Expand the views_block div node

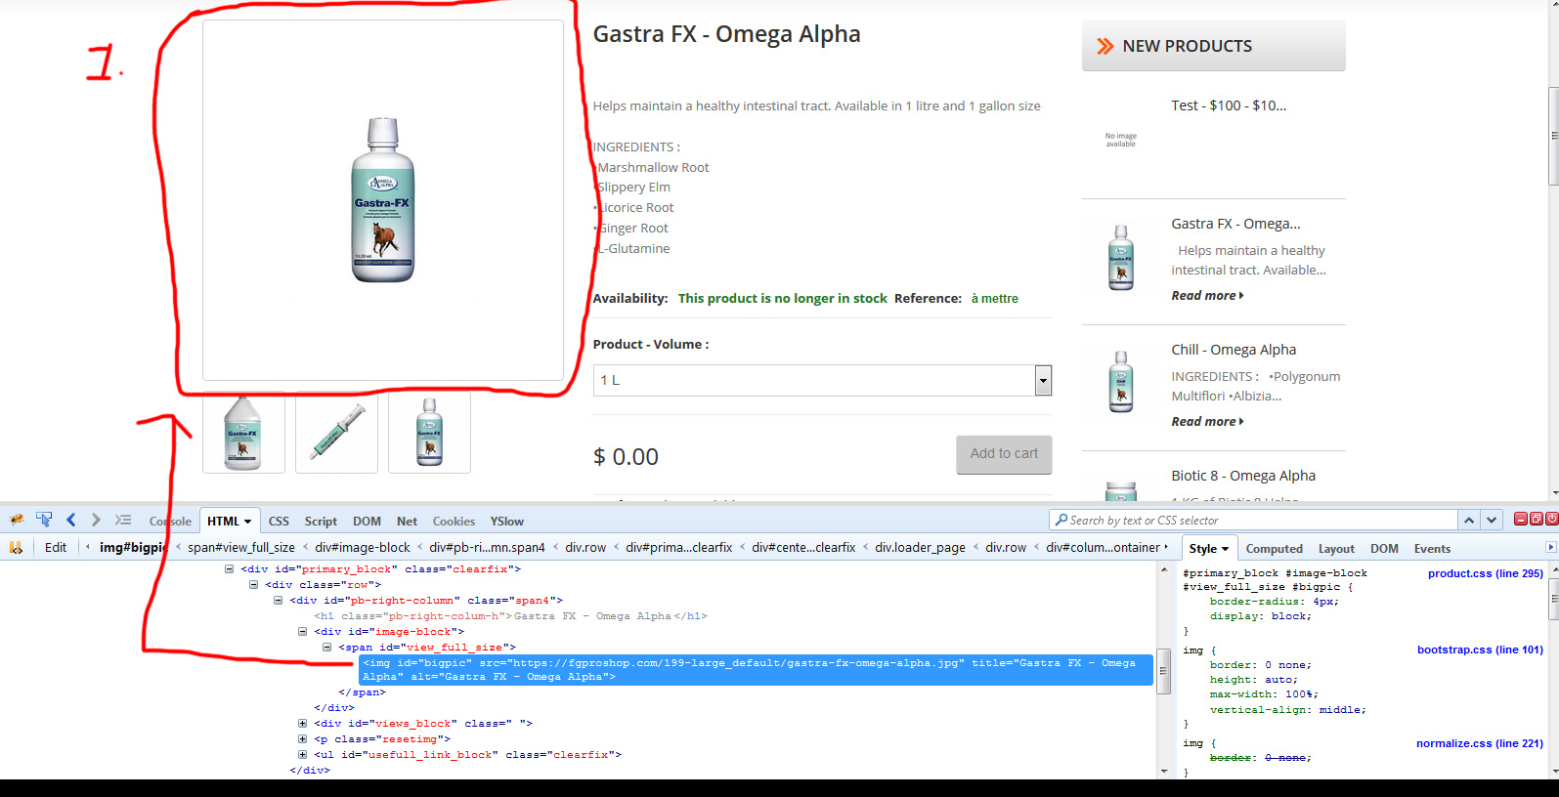coord(302,724)
